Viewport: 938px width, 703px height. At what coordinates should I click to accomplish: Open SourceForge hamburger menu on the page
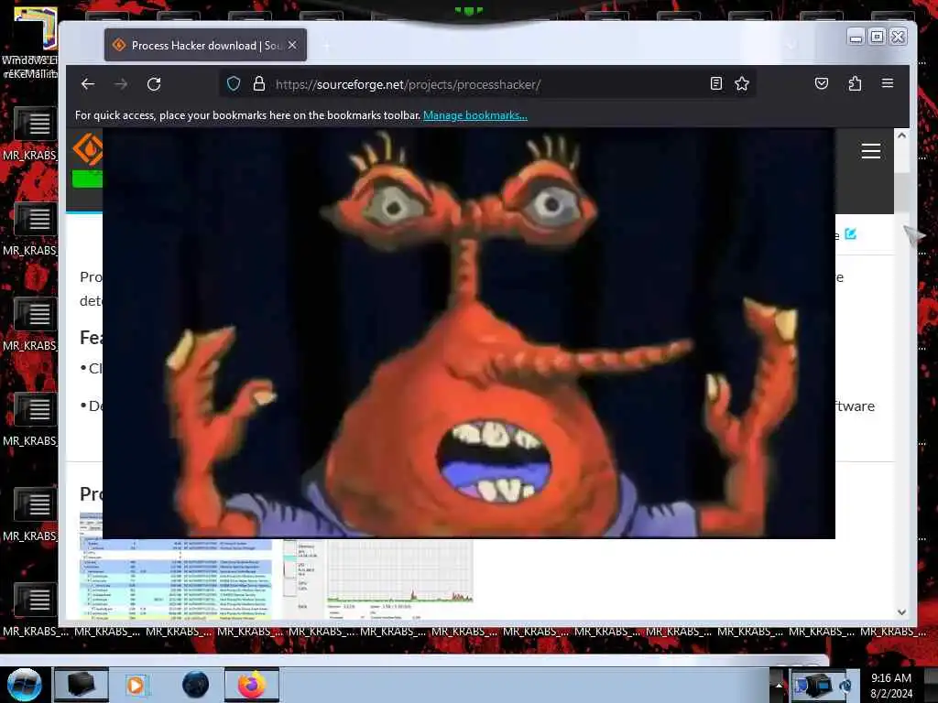click(871, 151)
